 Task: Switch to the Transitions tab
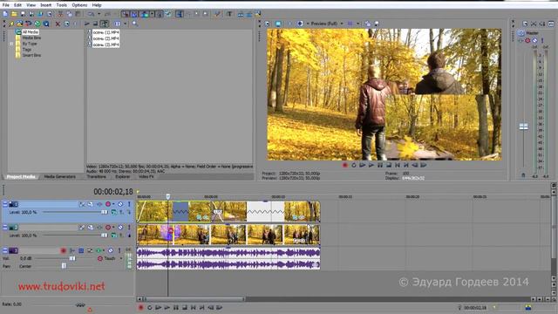pyautogui.click(x=96, y=176)
